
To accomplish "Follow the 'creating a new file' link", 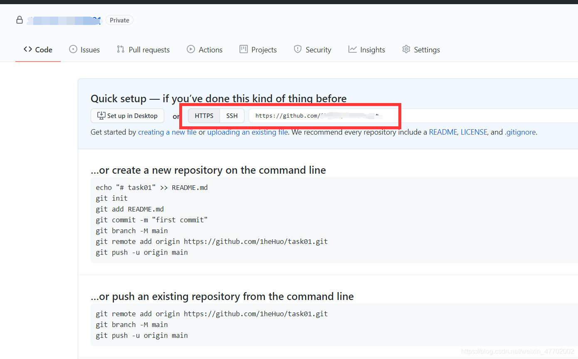I will click(x=167, y=132).
